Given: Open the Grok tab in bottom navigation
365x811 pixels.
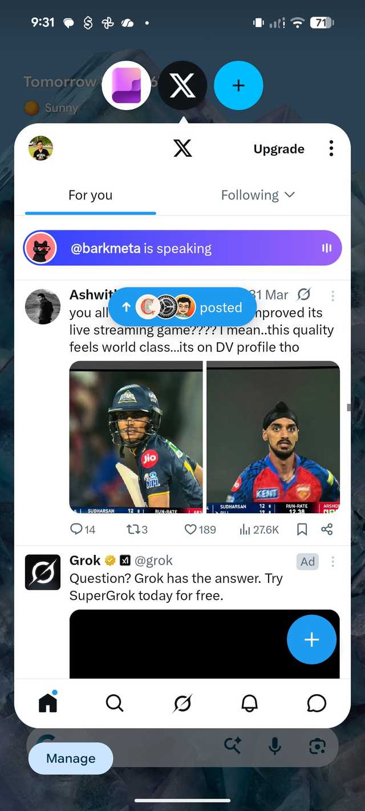Looking at the screenshot, I should coord(182,703).
